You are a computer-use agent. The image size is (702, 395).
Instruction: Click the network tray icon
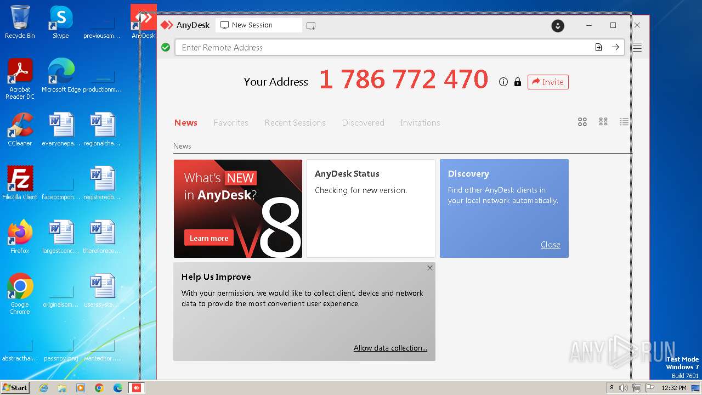[x=637, y=388]
